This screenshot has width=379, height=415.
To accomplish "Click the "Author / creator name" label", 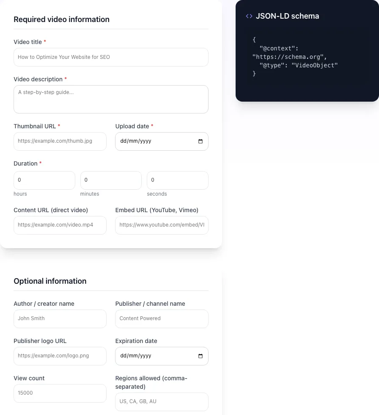I will pos(44,304).
